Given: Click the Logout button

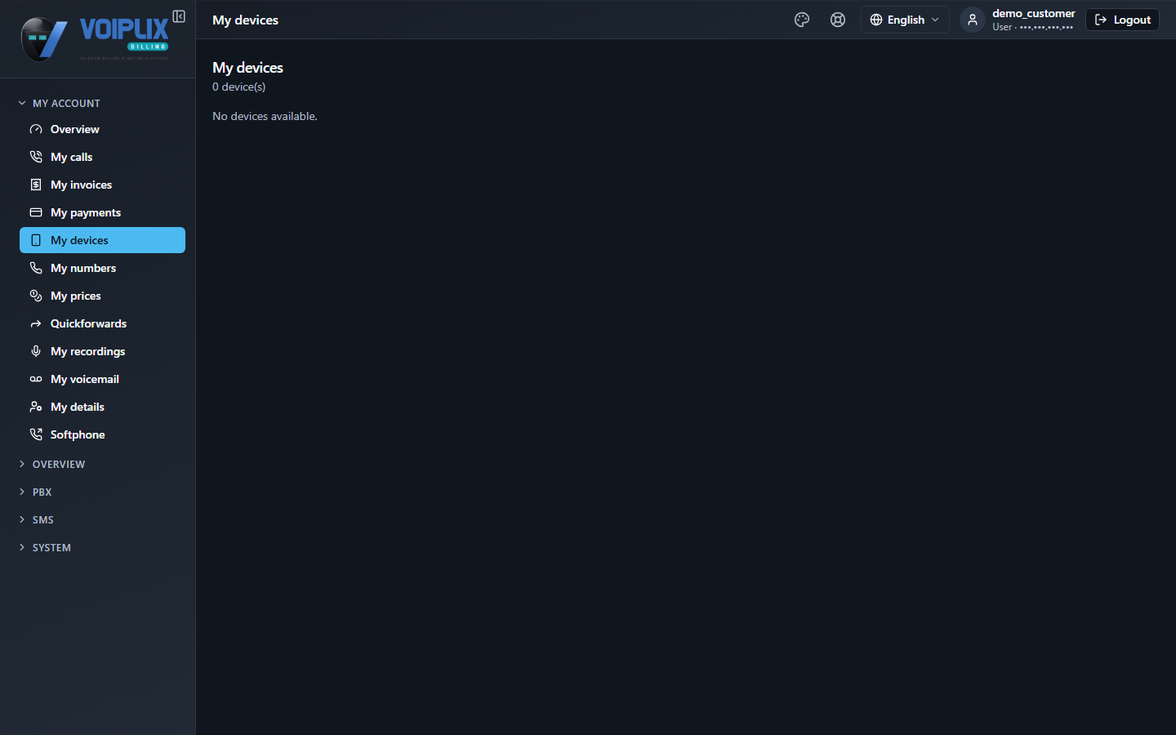Looking at the screenshot, I should 1122,20.
